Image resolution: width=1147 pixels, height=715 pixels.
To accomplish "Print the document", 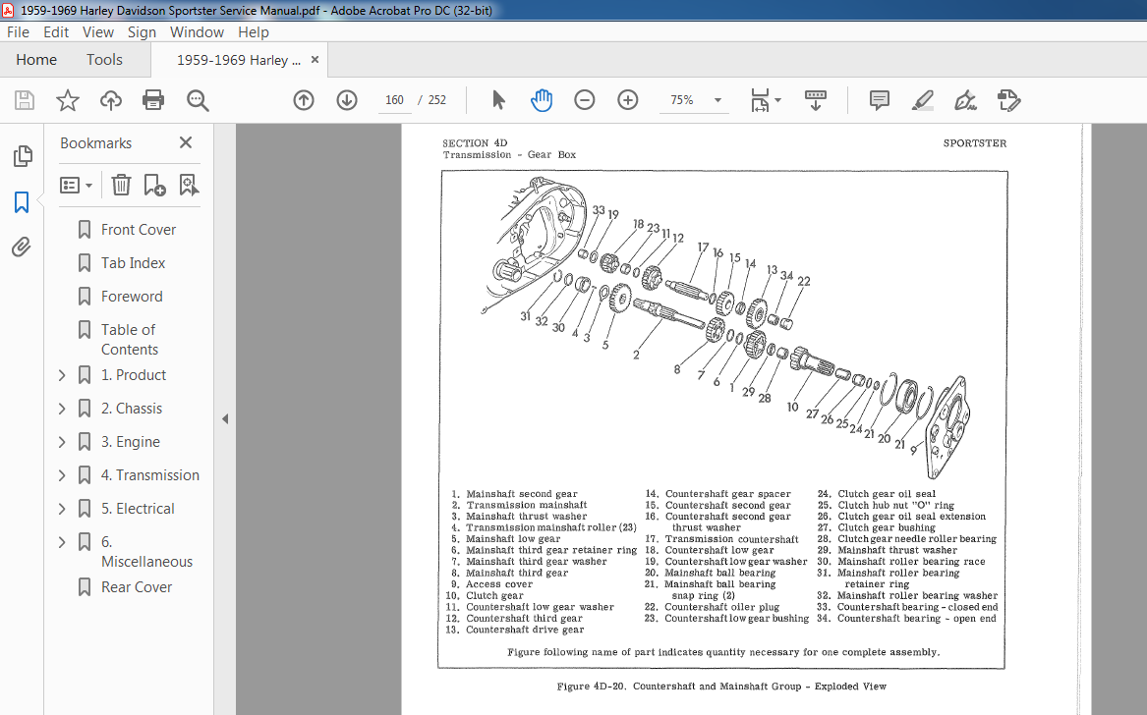I will [x=153, y=100].
